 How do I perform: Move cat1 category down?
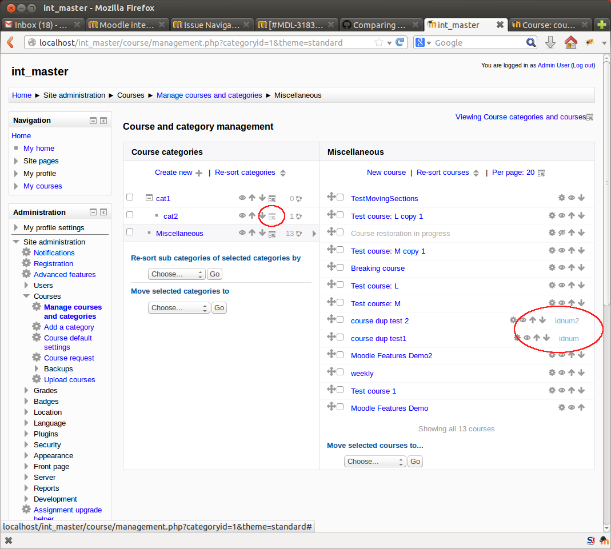[262, 198]
